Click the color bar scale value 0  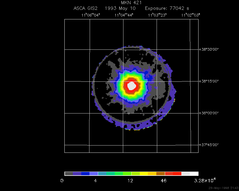(62, 181)
